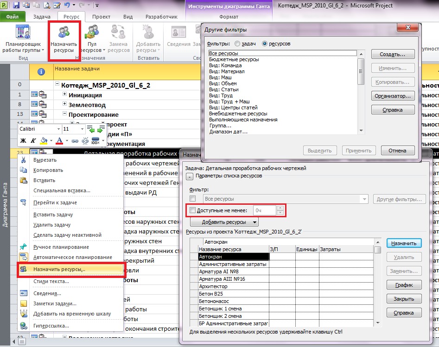439x347 pixels.
Task: Click the 100% complete icon
Action: 95,140
